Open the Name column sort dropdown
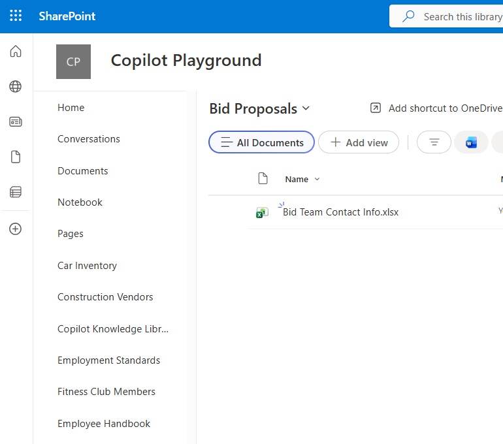 [x=317, y=180]
